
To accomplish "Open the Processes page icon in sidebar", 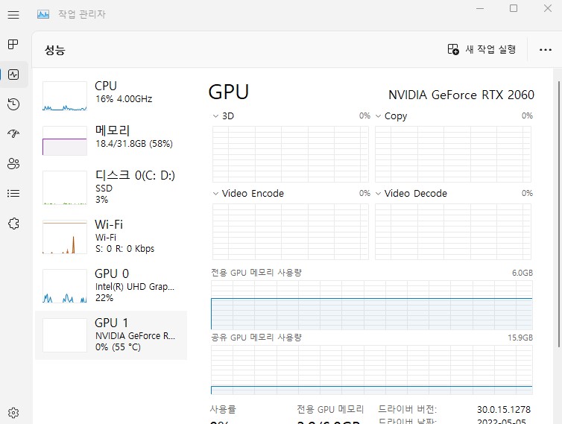I will pos(13,45).
